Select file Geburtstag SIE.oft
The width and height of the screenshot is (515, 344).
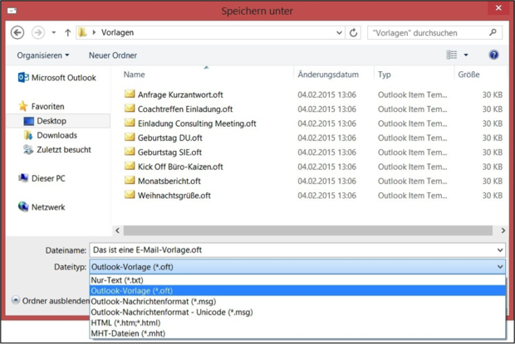point(164,153)
